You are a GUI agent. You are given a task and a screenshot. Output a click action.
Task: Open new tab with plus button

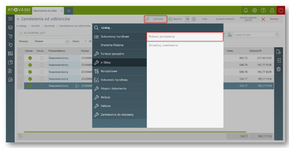[69, 11]
